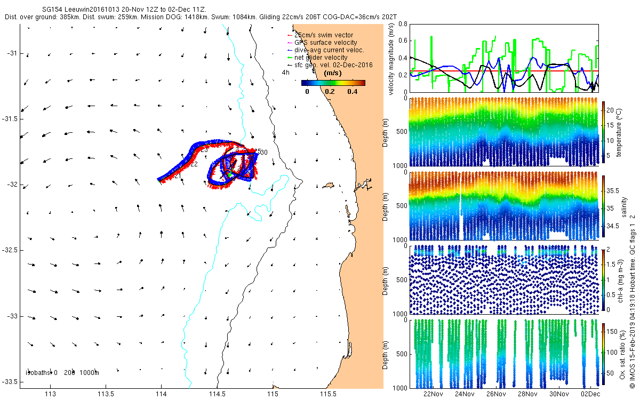Click the latitude tick label '-31.5'
This screenshot has height=400, width=640.
(11, 118)
